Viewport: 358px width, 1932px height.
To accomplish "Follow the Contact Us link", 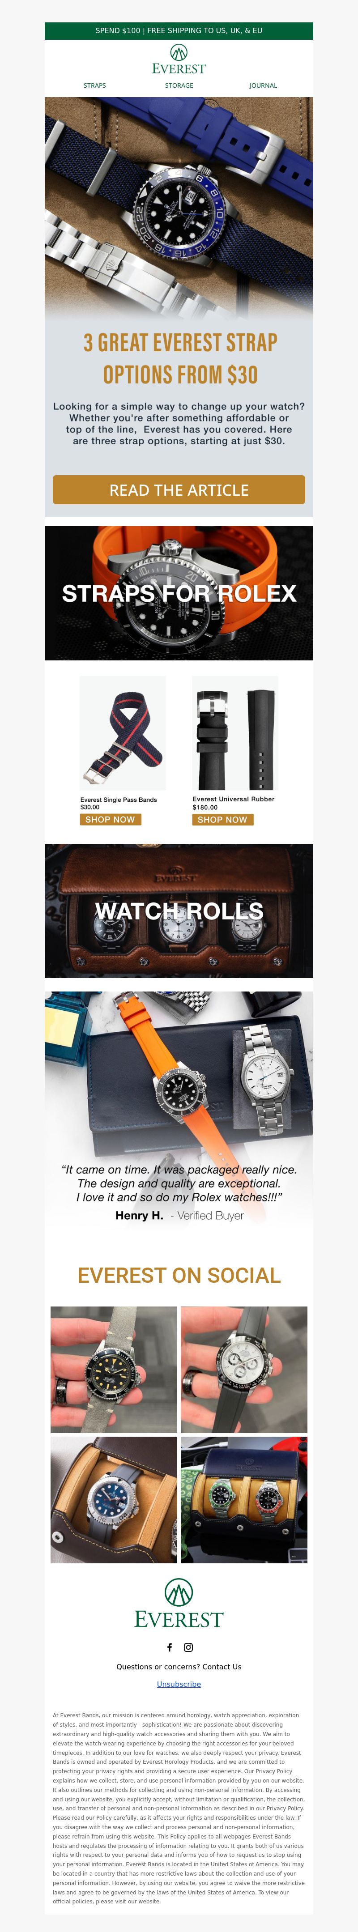I will point(222,1667).
